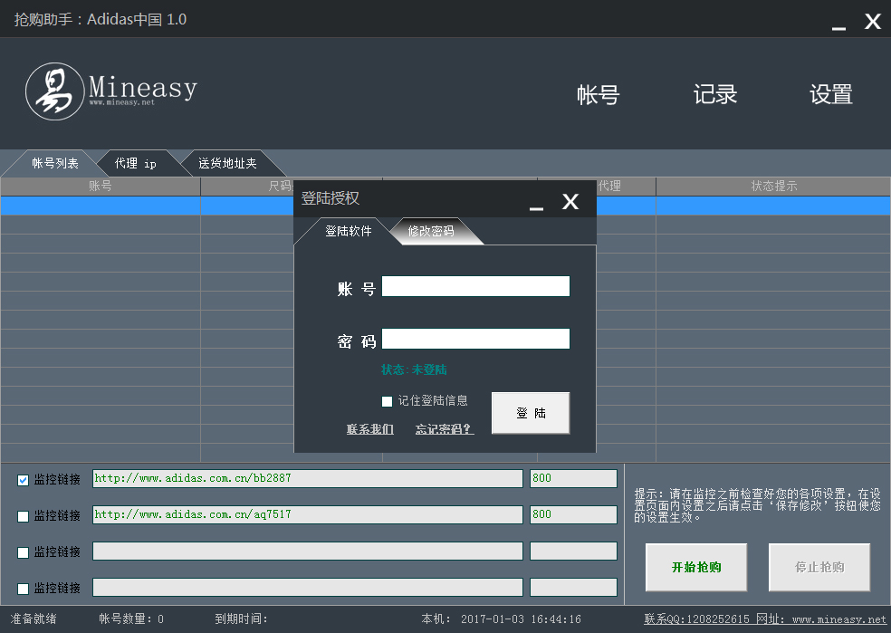Viewport: 891px width, 633px height.
Task: Click the 账号 input field in login dialog
Action: click(x=475, y=285)
